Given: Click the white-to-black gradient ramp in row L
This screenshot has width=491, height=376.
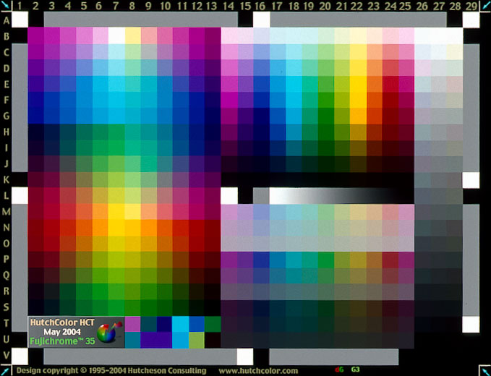Looking at the screenshot, I should (x=341, y=196).
